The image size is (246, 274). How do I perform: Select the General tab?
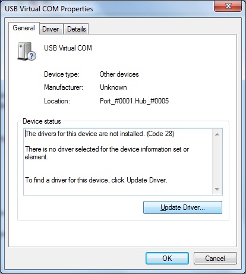[x=24, y=28]
